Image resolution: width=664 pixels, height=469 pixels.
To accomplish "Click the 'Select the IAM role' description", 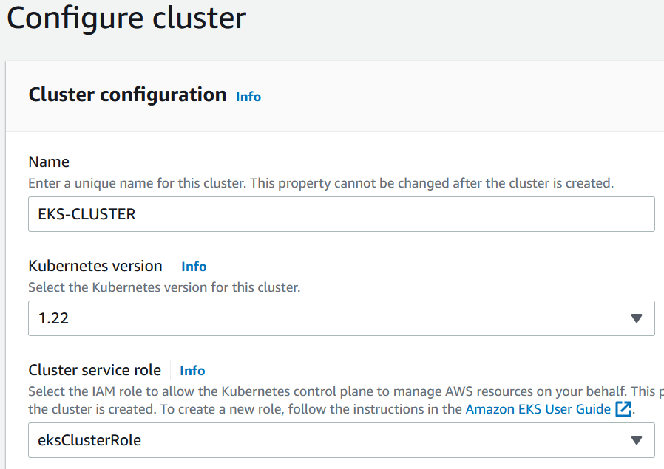I will tap(346, 400).
